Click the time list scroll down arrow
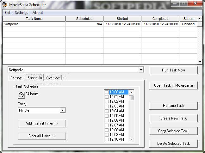This screenshot has width=205, height=153. pyautogui.click(x=131, y=139)
